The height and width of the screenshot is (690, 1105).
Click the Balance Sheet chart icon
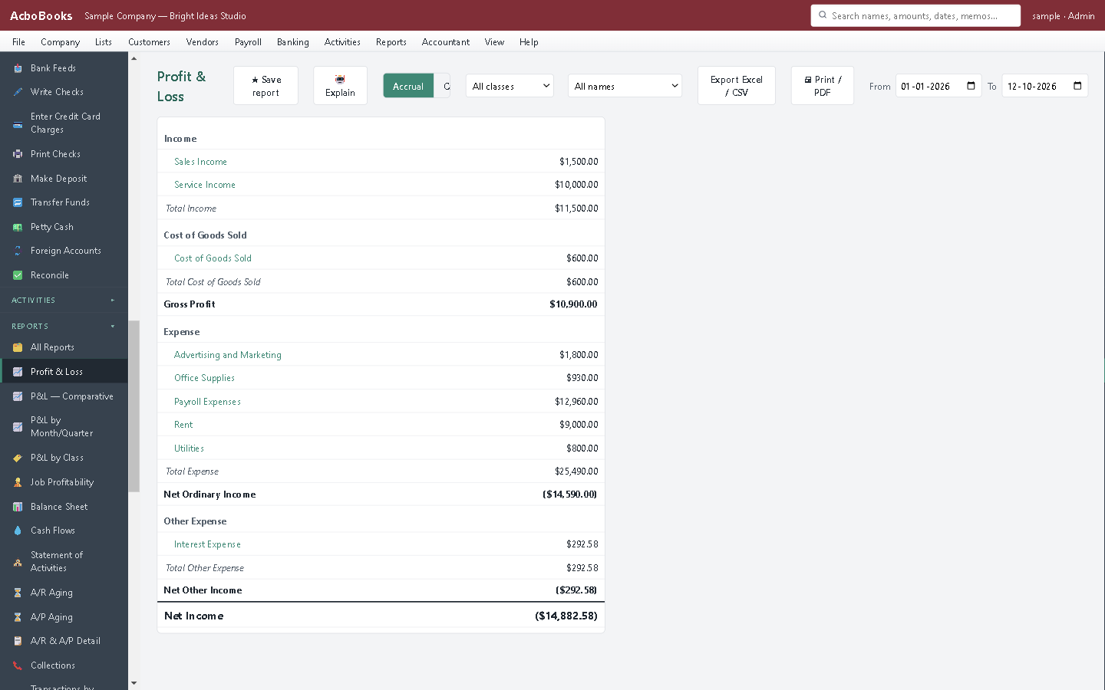click(x=18, y=507)
